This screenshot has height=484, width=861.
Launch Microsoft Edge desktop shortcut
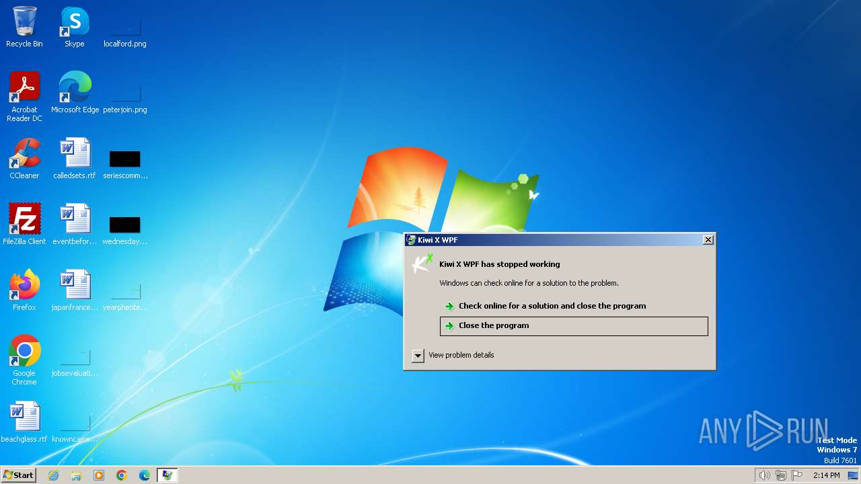(x=75, y=93)
